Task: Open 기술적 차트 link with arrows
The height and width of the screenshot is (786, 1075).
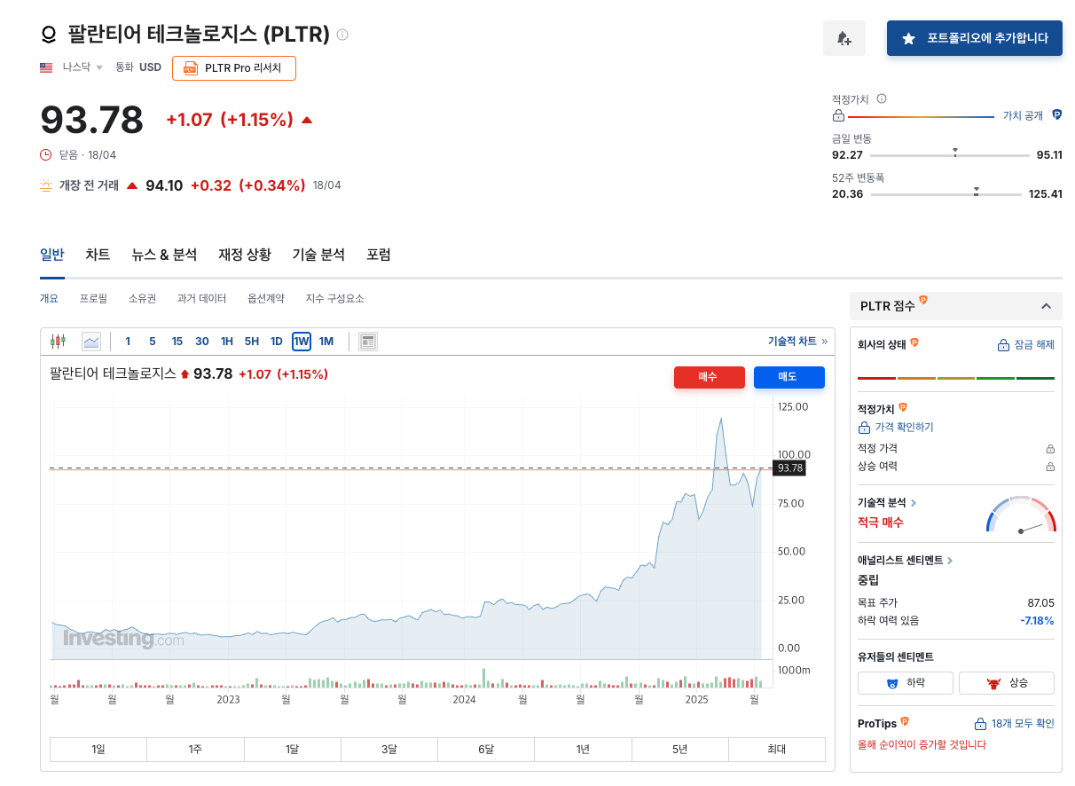Action: point(797,342)
